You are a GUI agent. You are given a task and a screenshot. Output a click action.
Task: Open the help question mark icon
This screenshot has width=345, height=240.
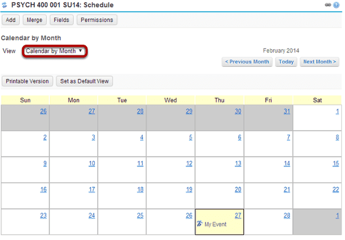(x=336, y=5)
